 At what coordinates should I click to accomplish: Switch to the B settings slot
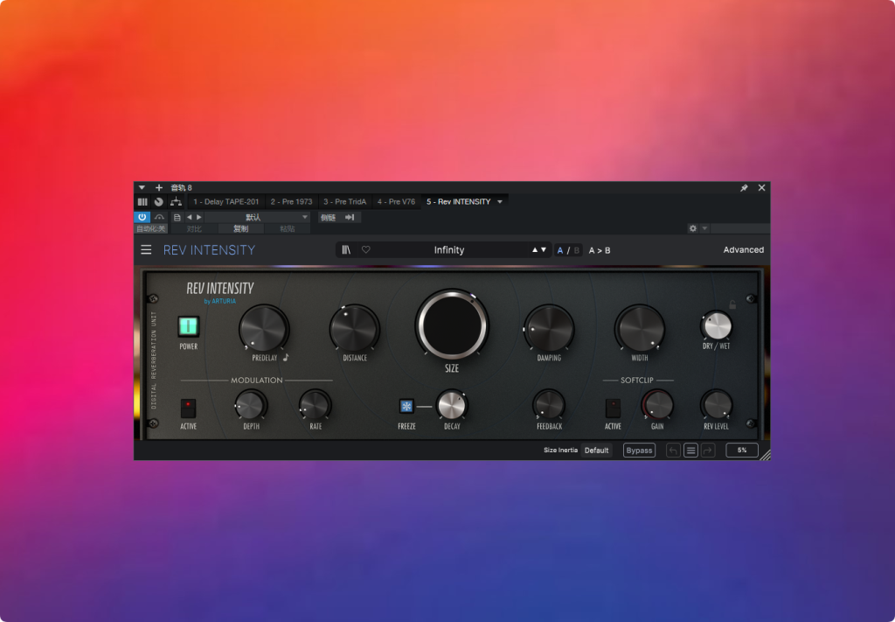pyautogui.click(x=577, y=250)
